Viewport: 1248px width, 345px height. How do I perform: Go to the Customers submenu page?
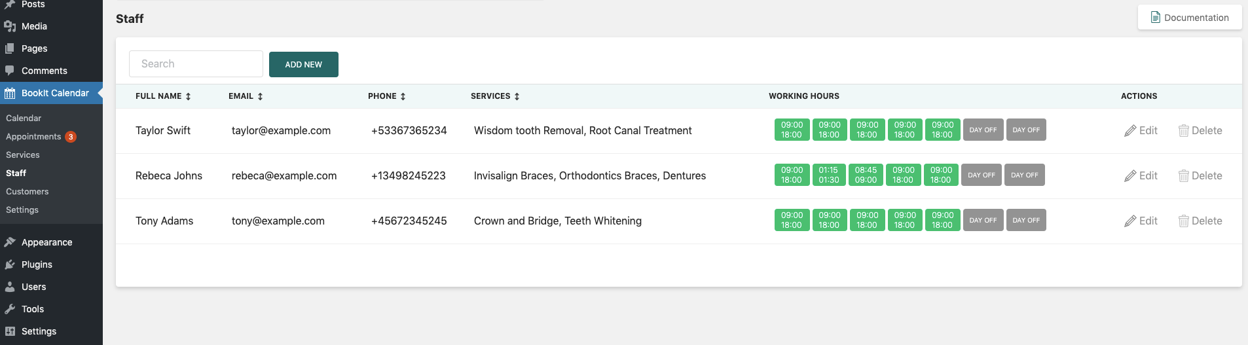[28, 192]
